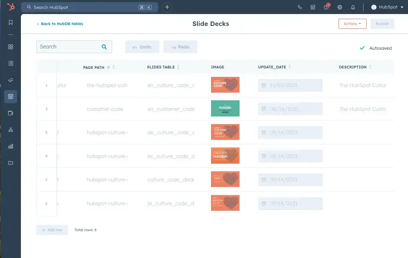Click the Undo button
The height and width of the screenshot is (258, 408).
click(142, 47)
